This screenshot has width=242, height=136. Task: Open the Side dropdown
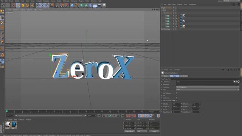pos(208,90)
